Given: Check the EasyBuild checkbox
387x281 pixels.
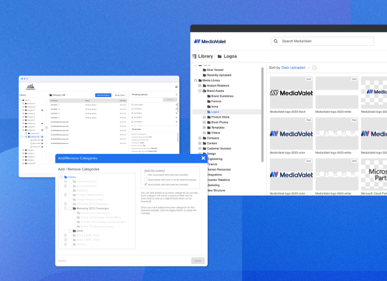Looking at the screenshot, I should 70,190.
